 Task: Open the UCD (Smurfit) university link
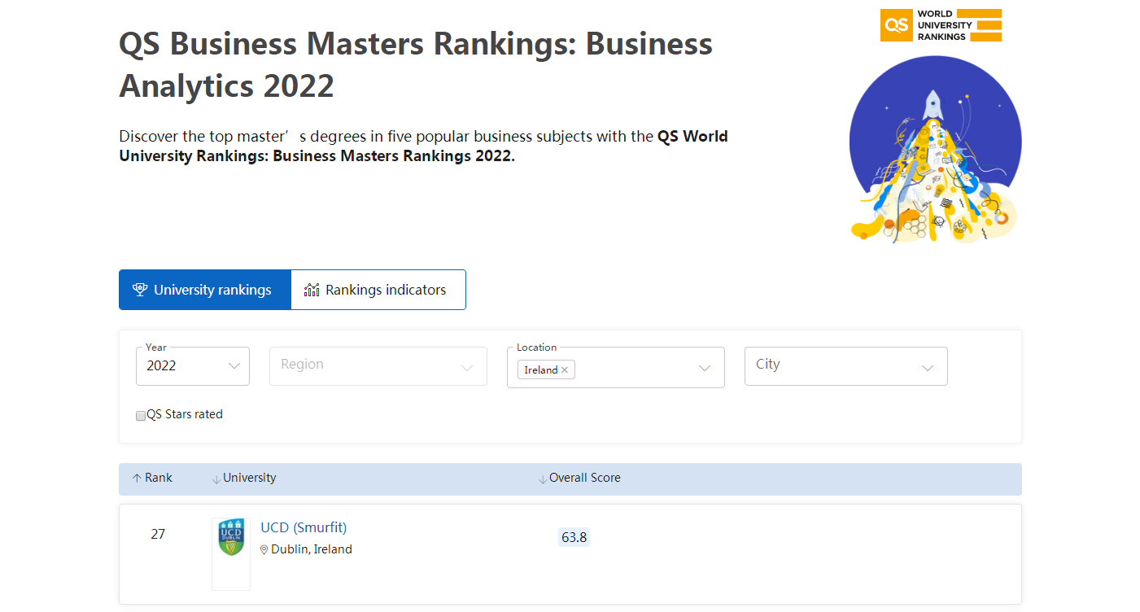(x=304, y=527)
